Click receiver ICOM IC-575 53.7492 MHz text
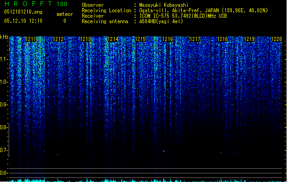Image resolution: width=287 pixels, height=182 pixels. [183, 16]
